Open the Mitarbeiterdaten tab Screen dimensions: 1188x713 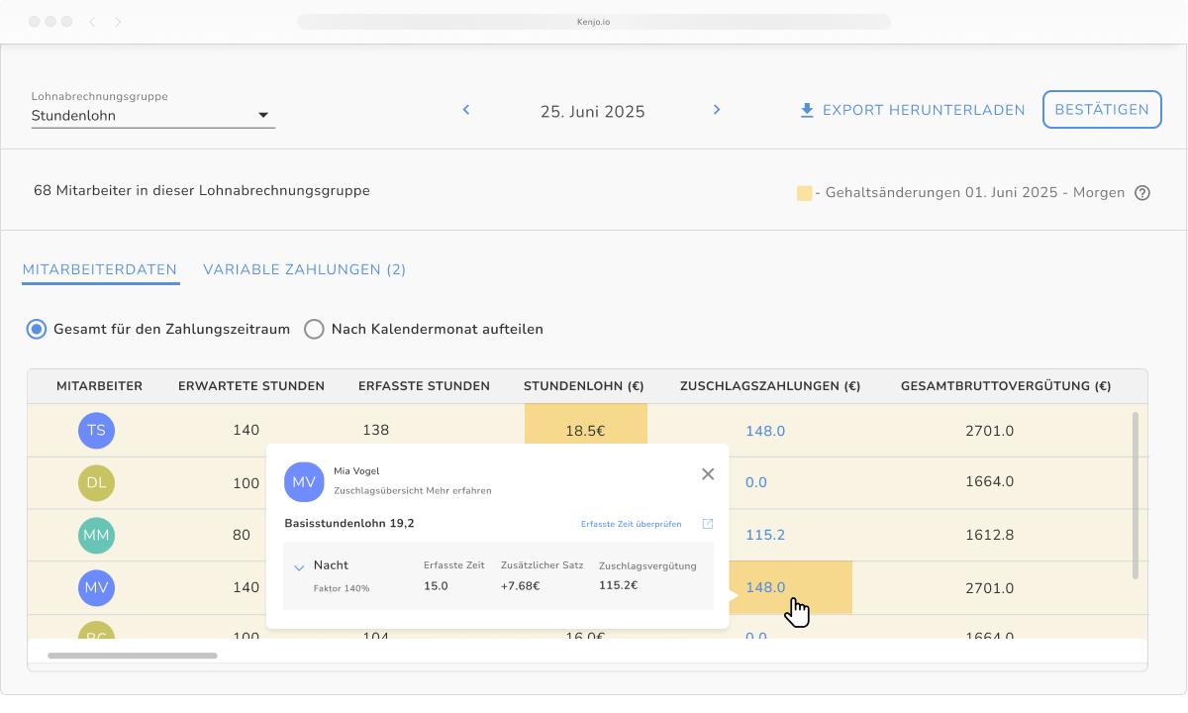coord(100,269)
